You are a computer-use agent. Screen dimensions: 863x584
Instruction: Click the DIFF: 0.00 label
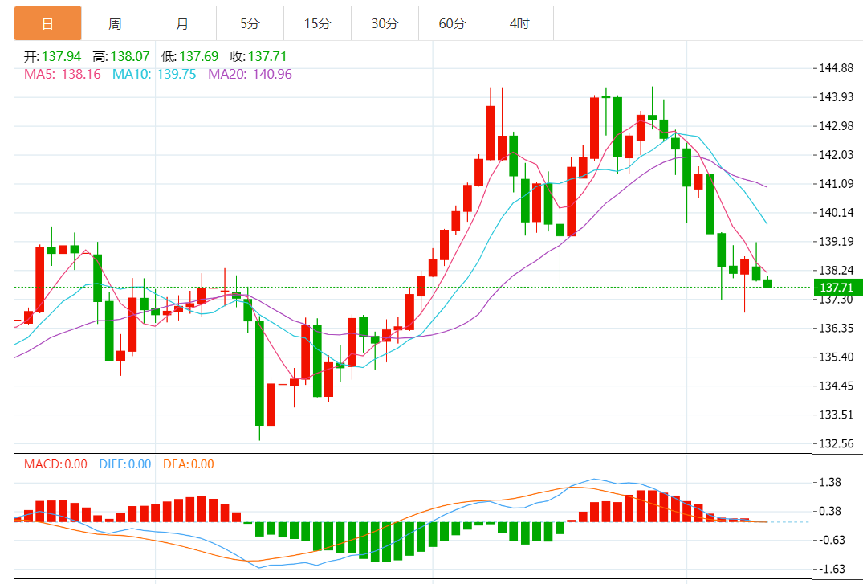125,464
